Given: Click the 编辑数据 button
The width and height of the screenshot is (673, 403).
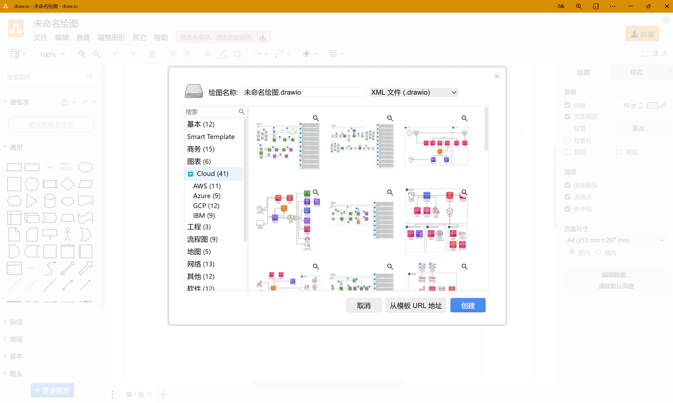Looking at the screenshot, I should (616, 275).
